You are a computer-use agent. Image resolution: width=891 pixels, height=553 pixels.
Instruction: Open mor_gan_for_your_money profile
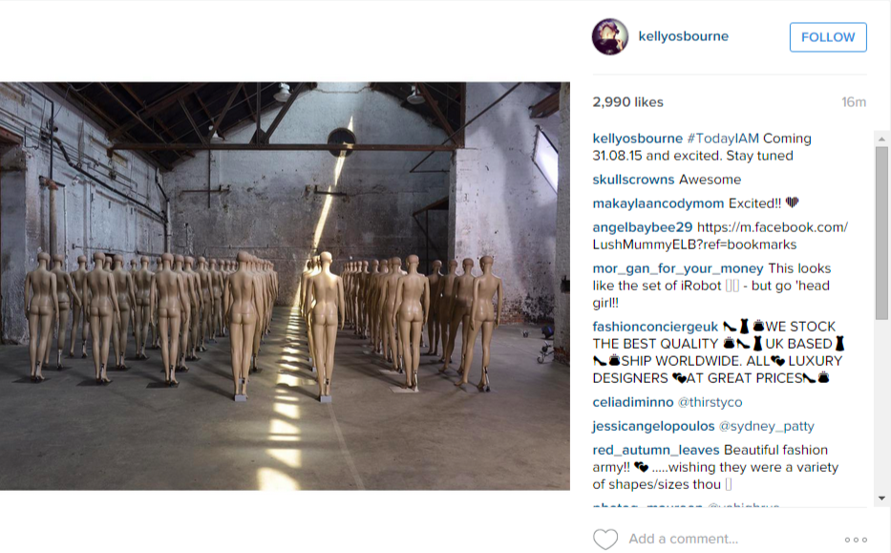point(678,268)
